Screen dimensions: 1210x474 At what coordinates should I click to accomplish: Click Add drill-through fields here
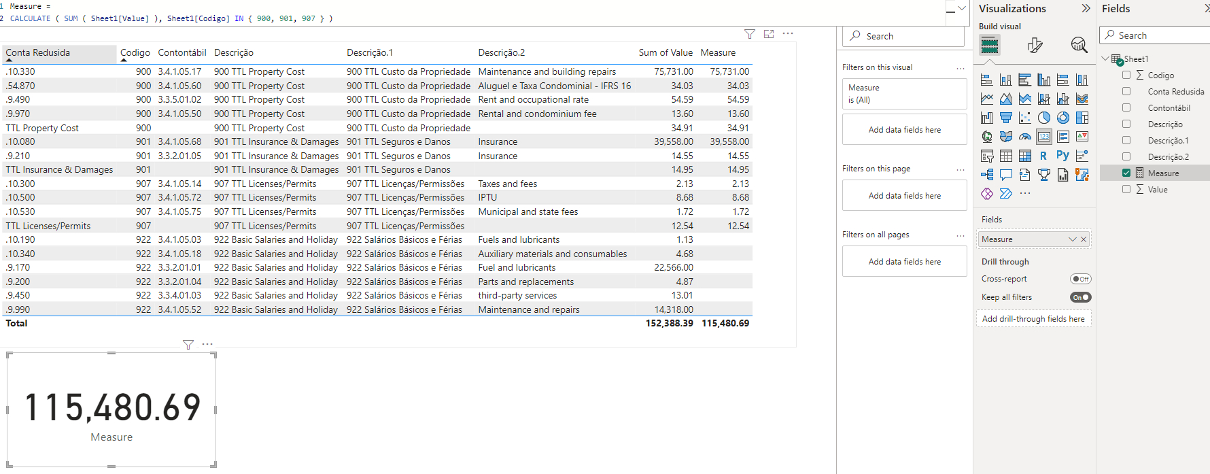point(1033,319)
